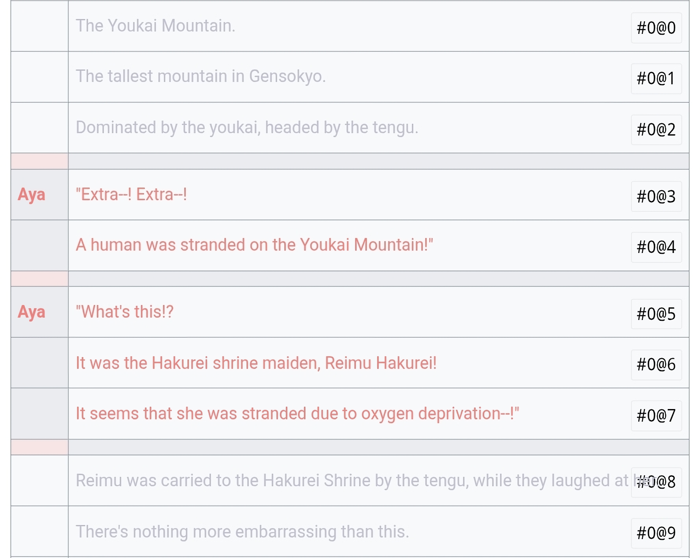
Task: Click the #0@7 line tag
Action: 656,416
